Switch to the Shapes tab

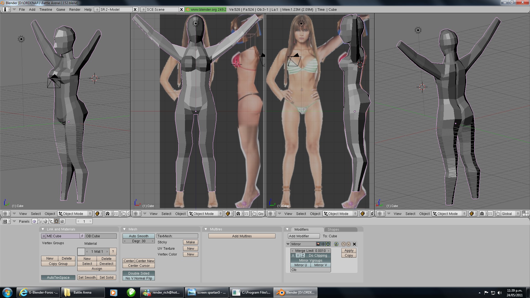click(333, 230)
